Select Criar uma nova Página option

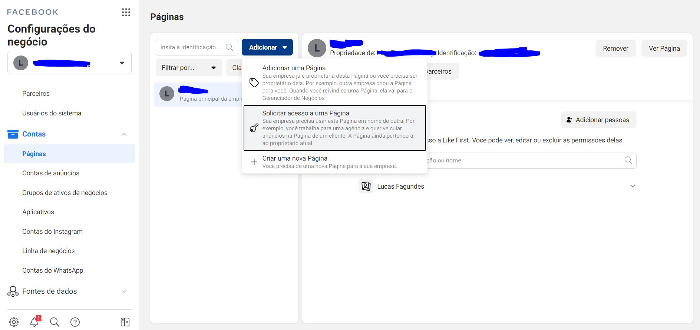pyautogui.click(x=335, y=162)
